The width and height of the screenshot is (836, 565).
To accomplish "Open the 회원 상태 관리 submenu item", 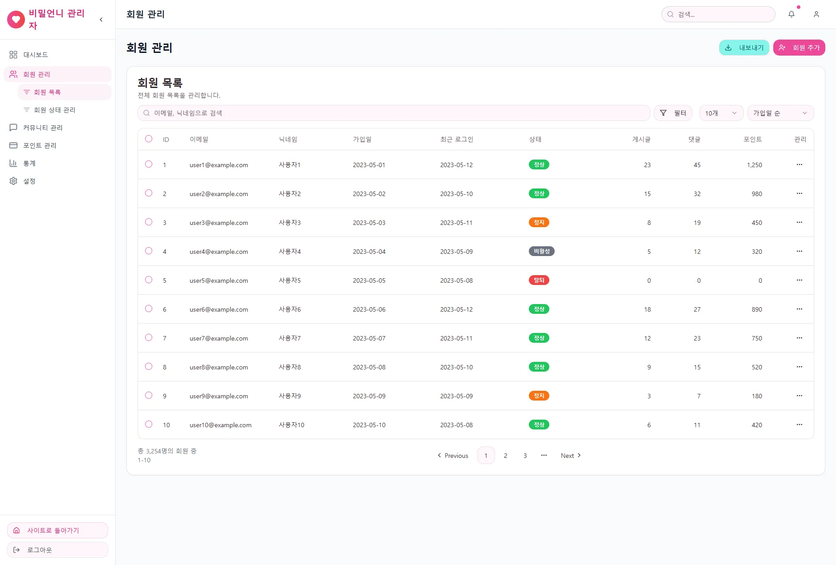I will pyautogui.click(x=65, y=110).
